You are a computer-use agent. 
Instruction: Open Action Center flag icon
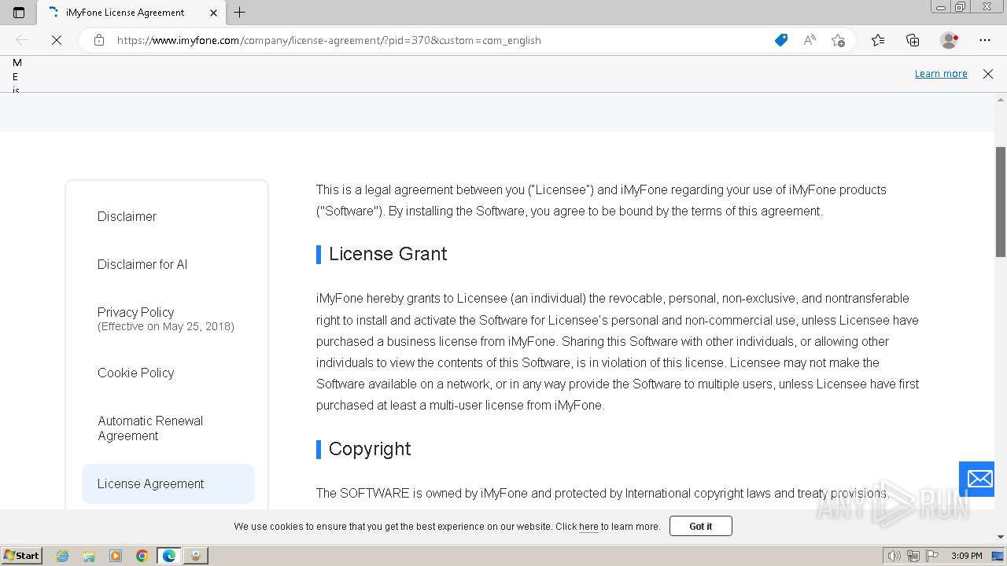pos(932,556)
